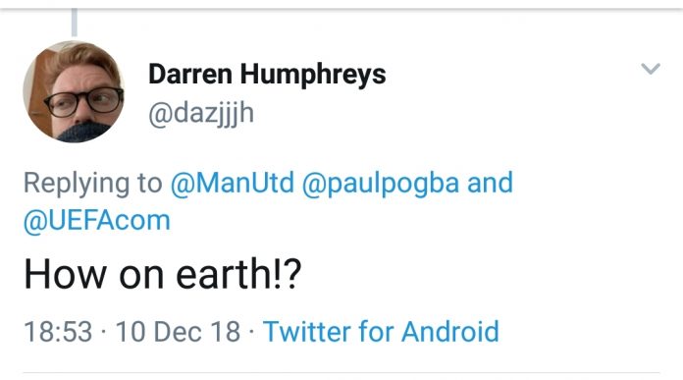Open the Twitter for Android source link
683x380 pixels.
[381, 332]
